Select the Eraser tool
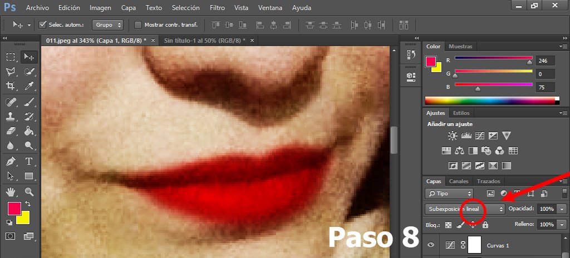570x258 pixels. tap(11, 131)
